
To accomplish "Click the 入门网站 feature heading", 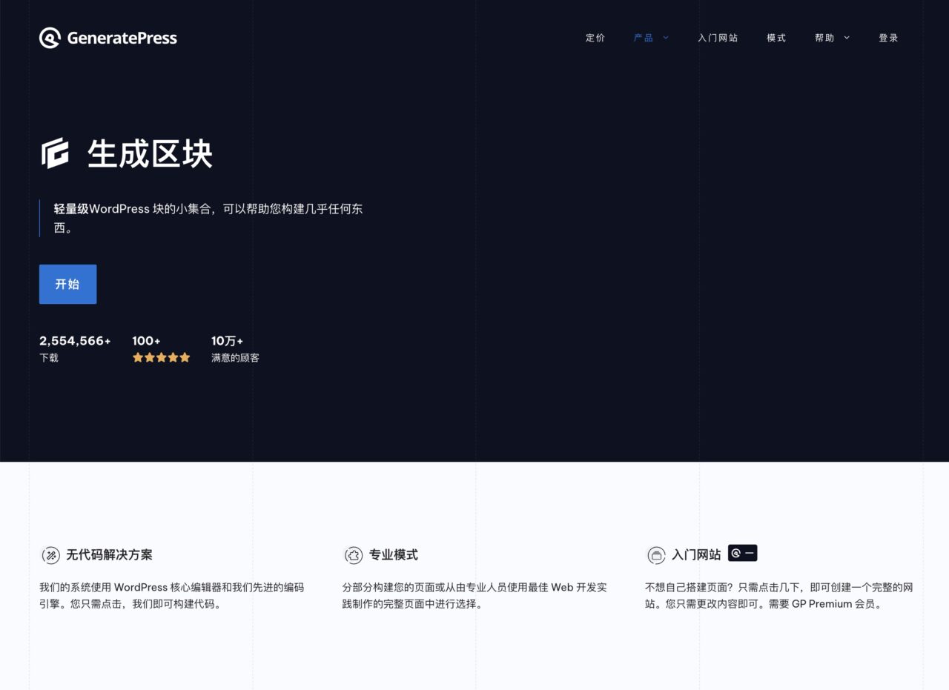I will tap(696, 554).
